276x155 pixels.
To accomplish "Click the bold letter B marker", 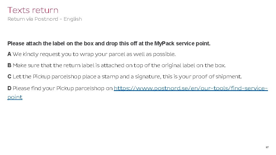I will pyautogui.click(x=9, y=65).
